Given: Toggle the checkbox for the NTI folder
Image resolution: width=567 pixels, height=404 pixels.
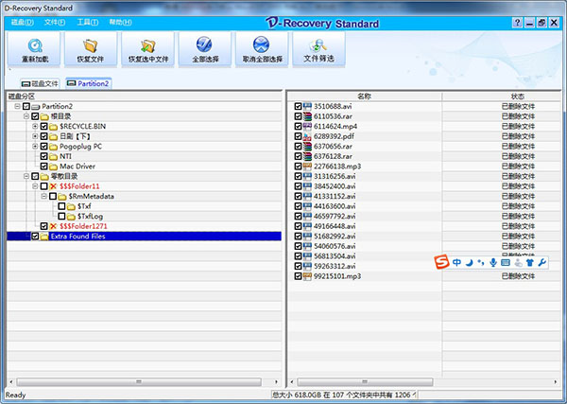Looking at the screenshot, I should pos(43,156).
